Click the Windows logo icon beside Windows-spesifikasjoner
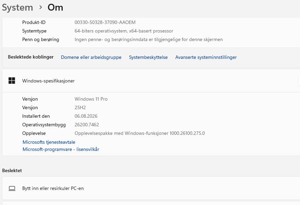 tap(12, 81)
